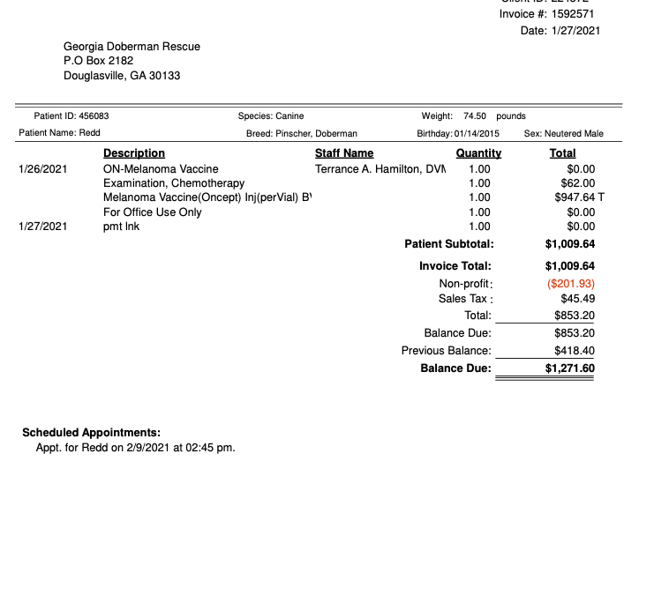
Task: Select Species: Canine text
Action: click(x=271, y=116)
